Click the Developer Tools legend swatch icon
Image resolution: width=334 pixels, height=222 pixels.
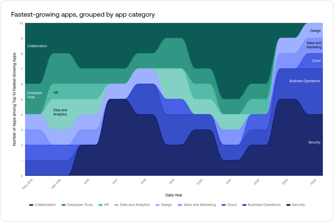coord(63,205)
